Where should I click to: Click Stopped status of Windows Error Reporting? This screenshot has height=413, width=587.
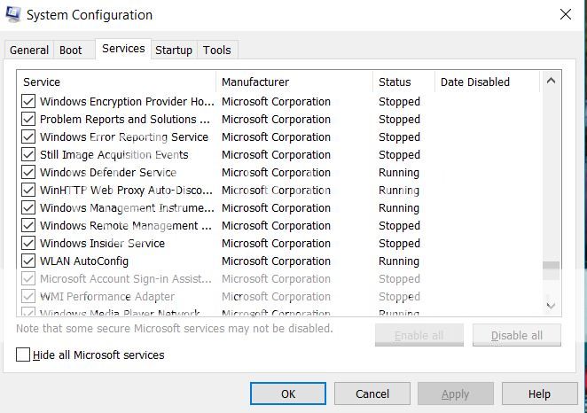(399, 136)
